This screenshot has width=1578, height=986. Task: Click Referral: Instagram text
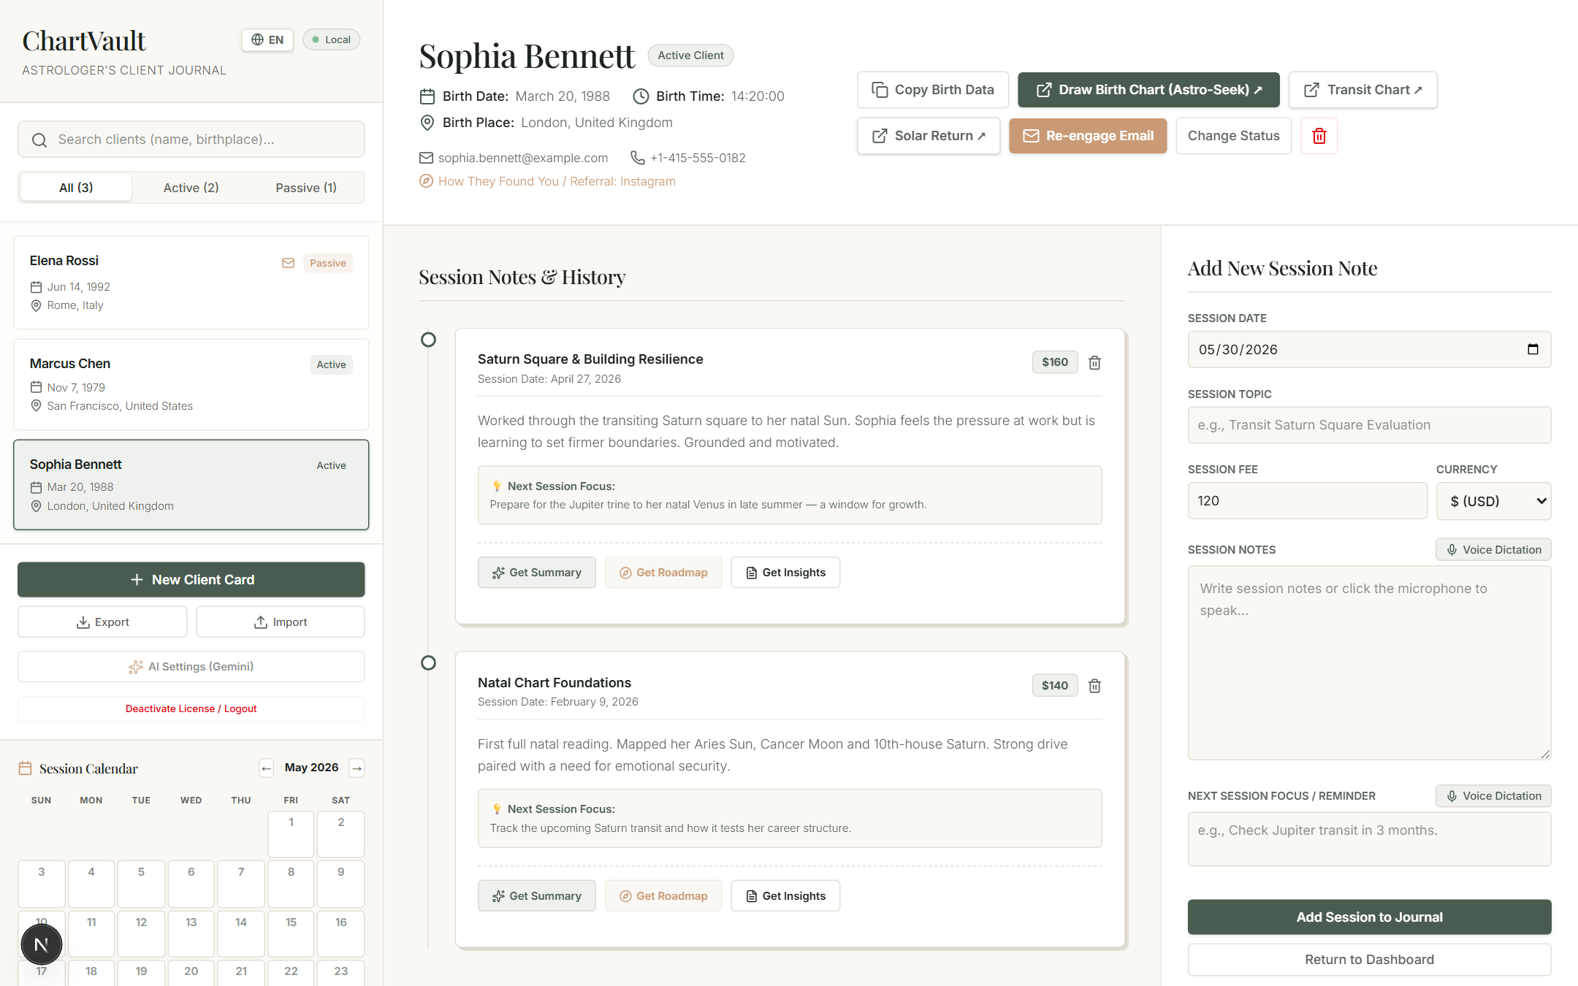pos(622,181)
